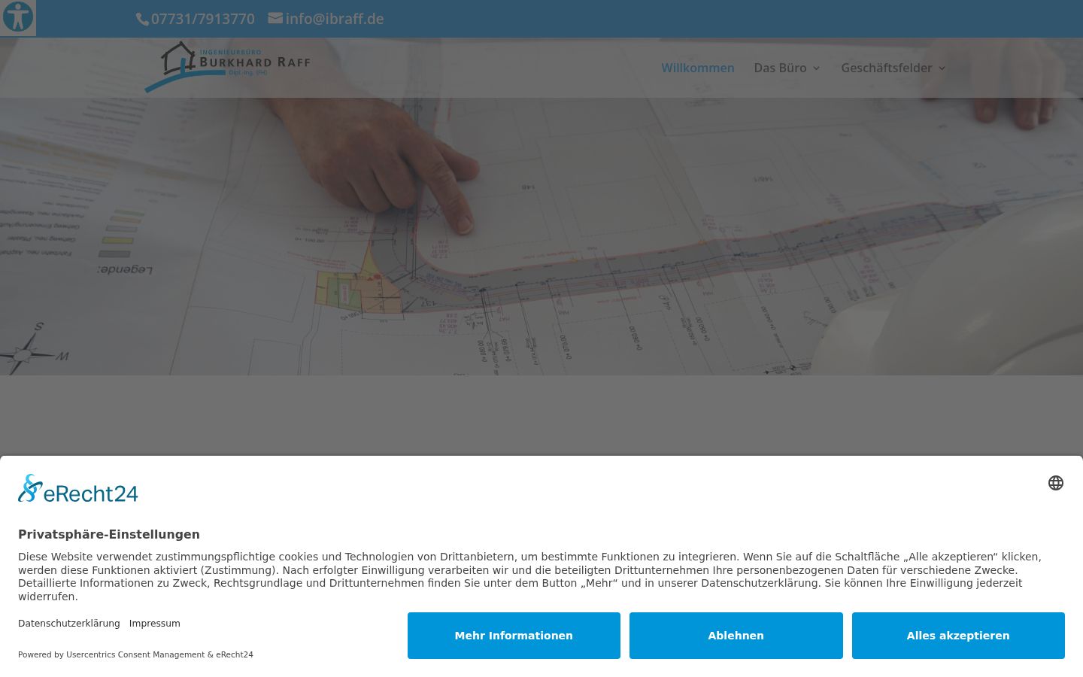Open the accessibility options icon
Screen dimensions: 1083x677
pos(18,17)
